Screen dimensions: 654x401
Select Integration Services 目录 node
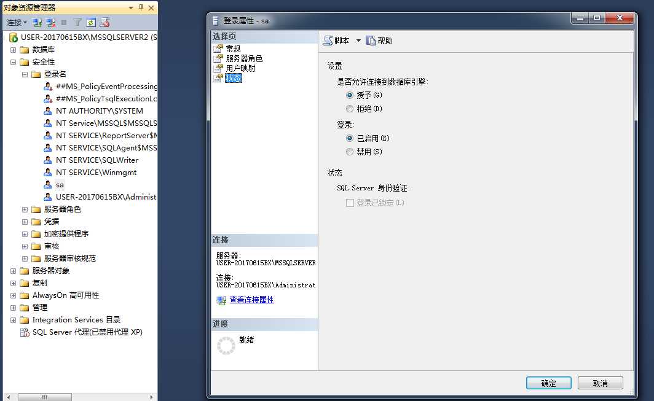tap(76, 320)
